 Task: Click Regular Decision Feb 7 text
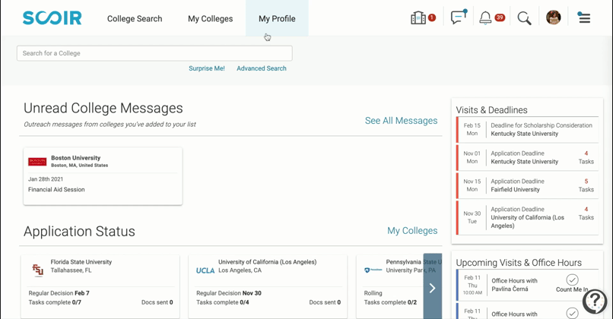59,293
